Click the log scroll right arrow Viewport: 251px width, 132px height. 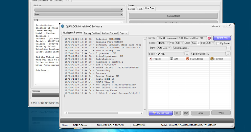141,113
